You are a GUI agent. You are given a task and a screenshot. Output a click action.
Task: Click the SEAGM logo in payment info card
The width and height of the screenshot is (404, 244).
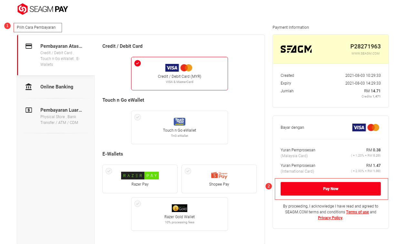[x=296, y=49]
